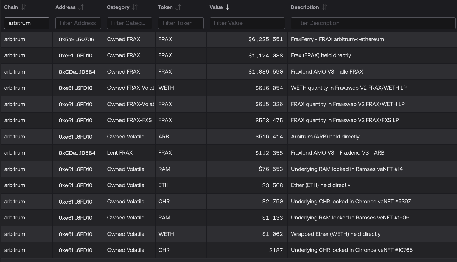Image resolution: width=457 pixels, height=262 pixels.
Task: Activate the Filter Value input
Action: tap(247, 23)
